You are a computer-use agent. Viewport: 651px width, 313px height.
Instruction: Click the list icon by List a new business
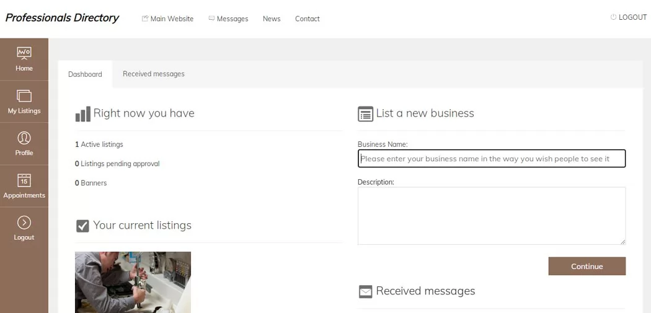[365, 114]
